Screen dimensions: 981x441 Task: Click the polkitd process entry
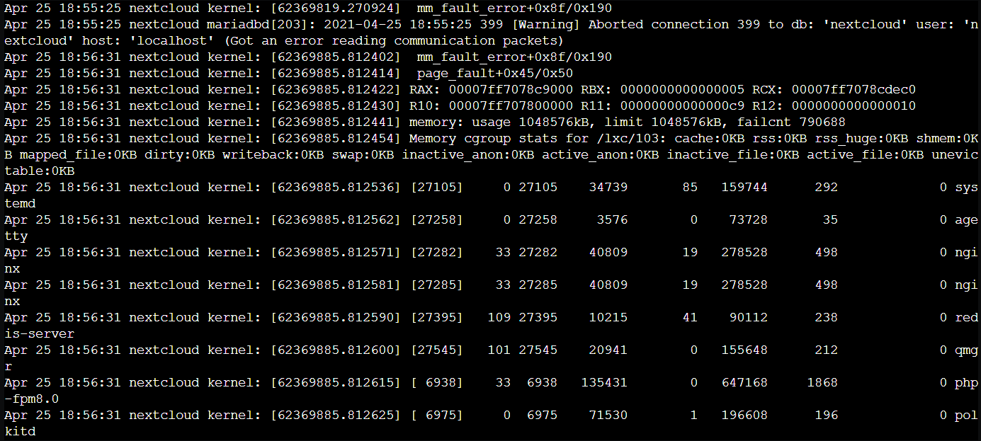(965, 415)
